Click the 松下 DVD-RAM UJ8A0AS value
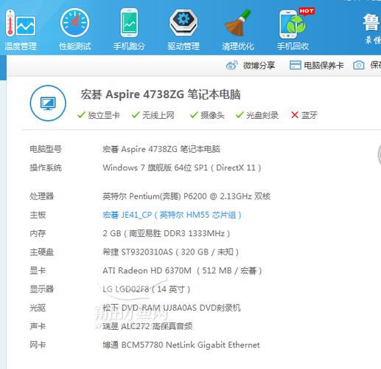The image size is (381, 369). point(172,308)
